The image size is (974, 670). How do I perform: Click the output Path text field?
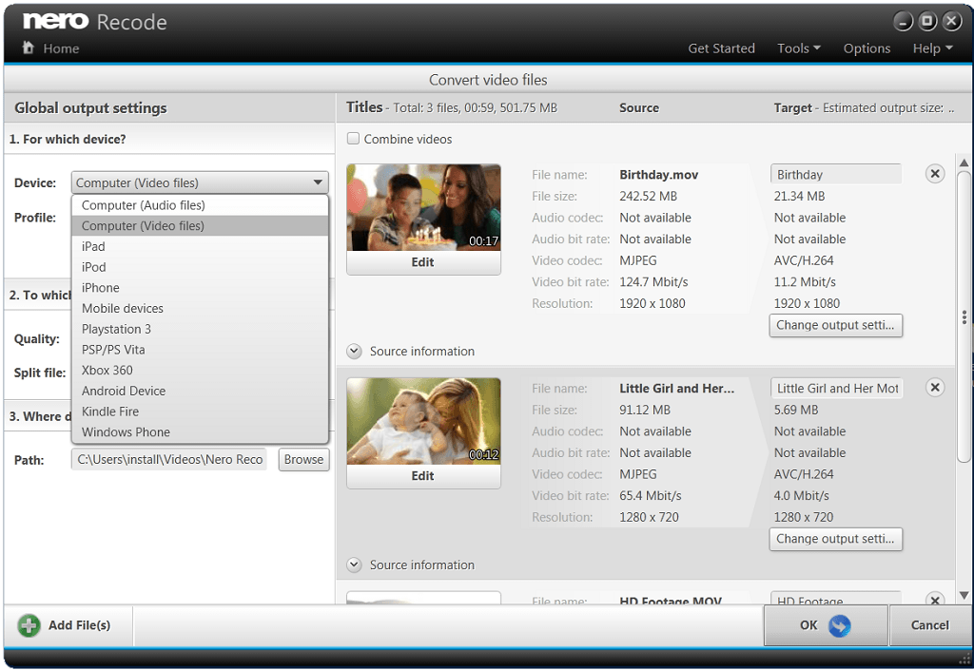(x=170, y=460)
